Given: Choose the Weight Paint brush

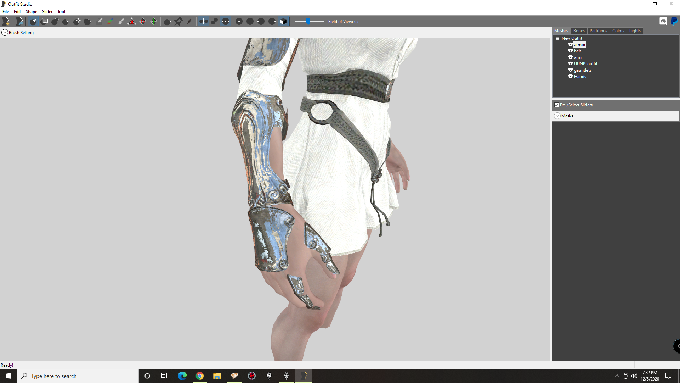Looking at the screenshot, I should coord(100,22).
